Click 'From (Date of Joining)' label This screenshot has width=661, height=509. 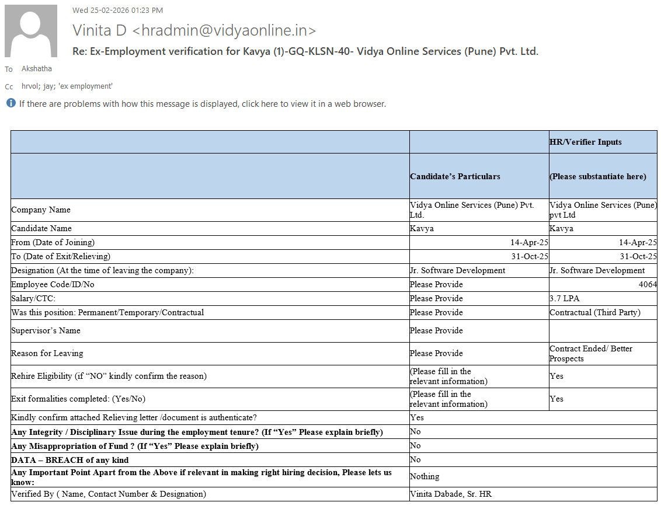(x=53, y=242)
